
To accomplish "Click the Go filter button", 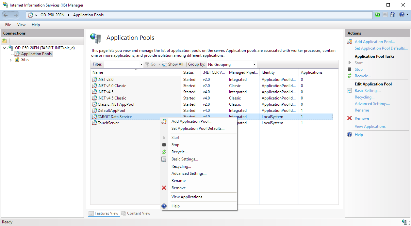I will pos(150,64).
